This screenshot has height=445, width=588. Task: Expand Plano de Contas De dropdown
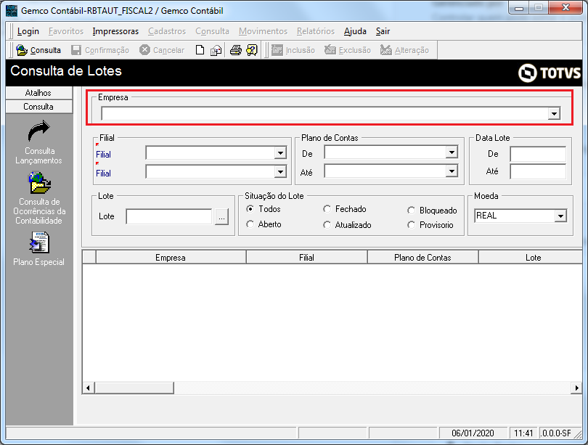pyautogui.click(x=452, y=152)
